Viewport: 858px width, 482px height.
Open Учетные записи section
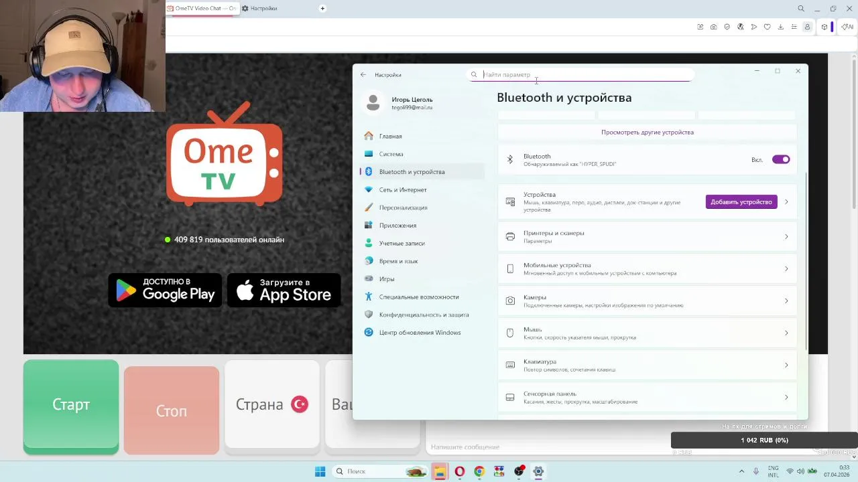[x=422, y=243]
